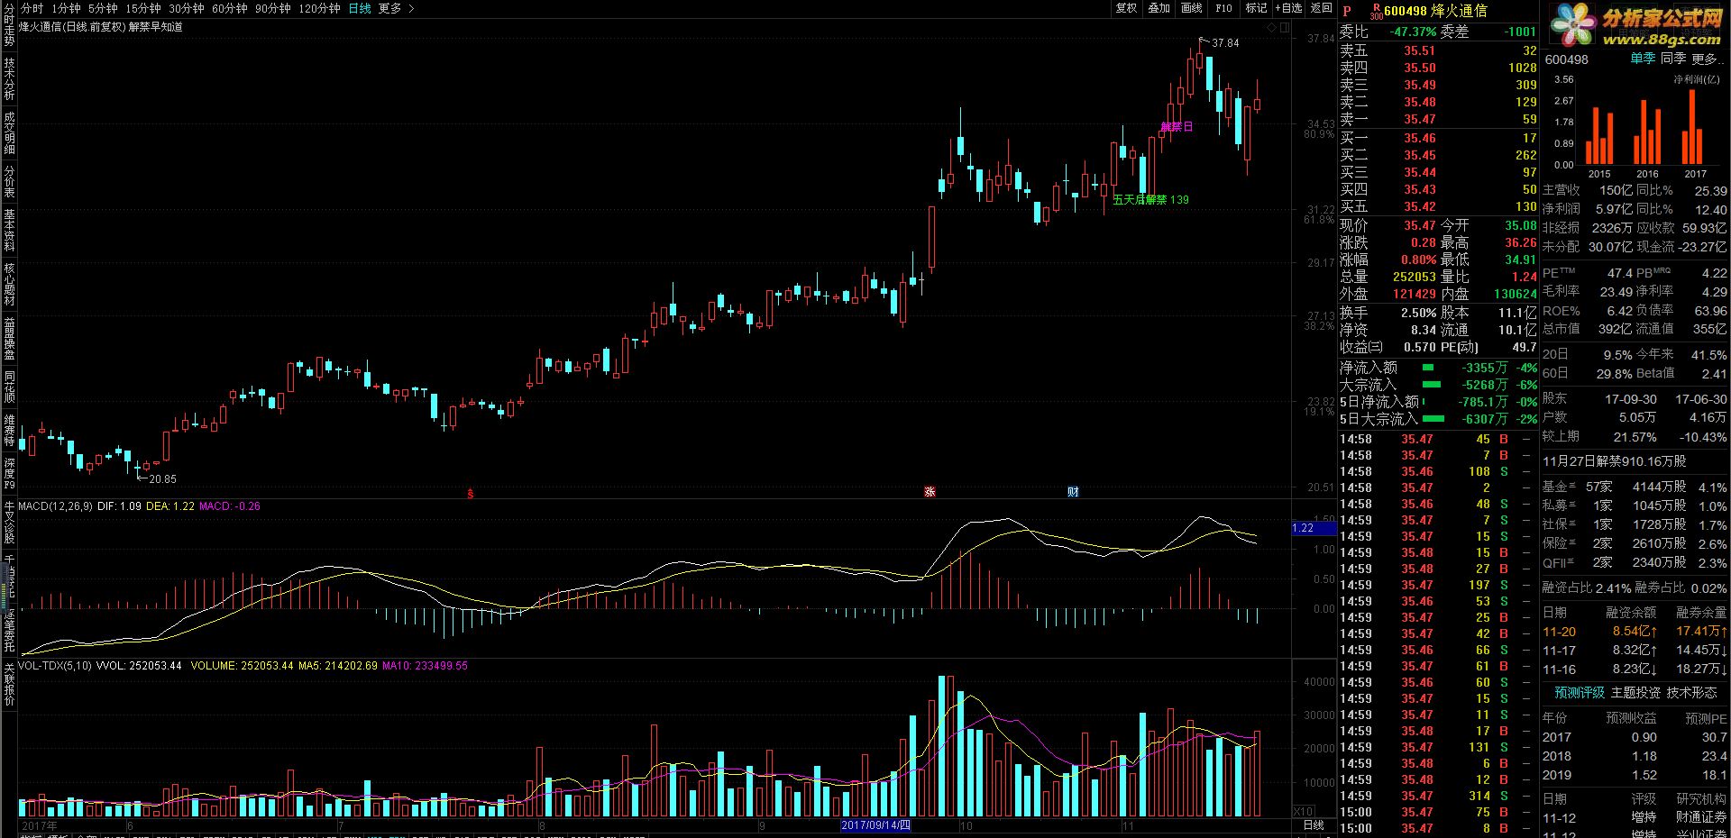Click the 2017/09/14 date marker
This screenshot has height=838, width=1731.
[876, 825]
